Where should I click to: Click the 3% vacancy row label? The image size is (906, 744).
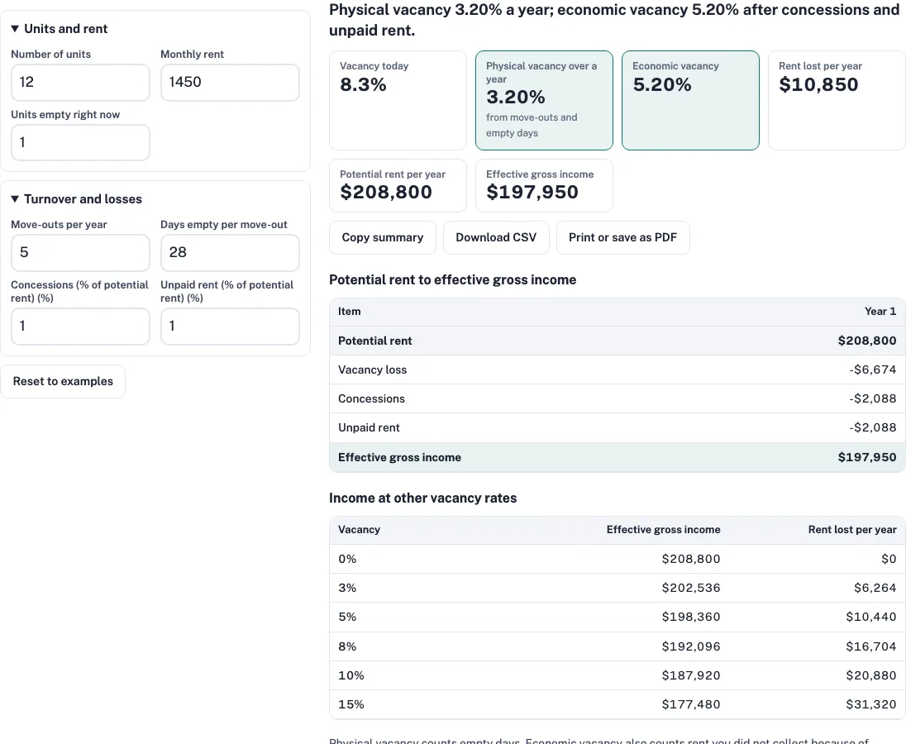click(347, 588)
